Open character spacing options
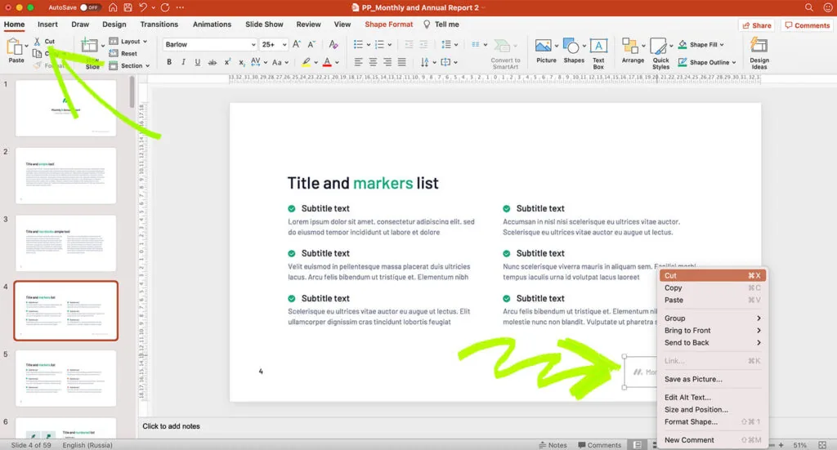Screen dimensions: 837x450 click(258, 62)
